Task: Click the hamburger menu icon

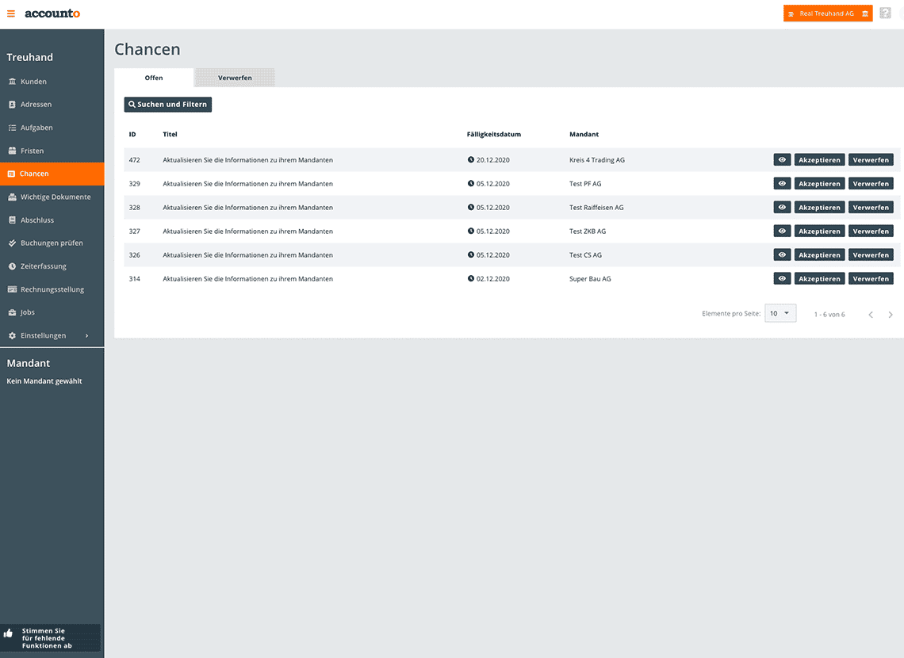Action: (x=11, y=13)
